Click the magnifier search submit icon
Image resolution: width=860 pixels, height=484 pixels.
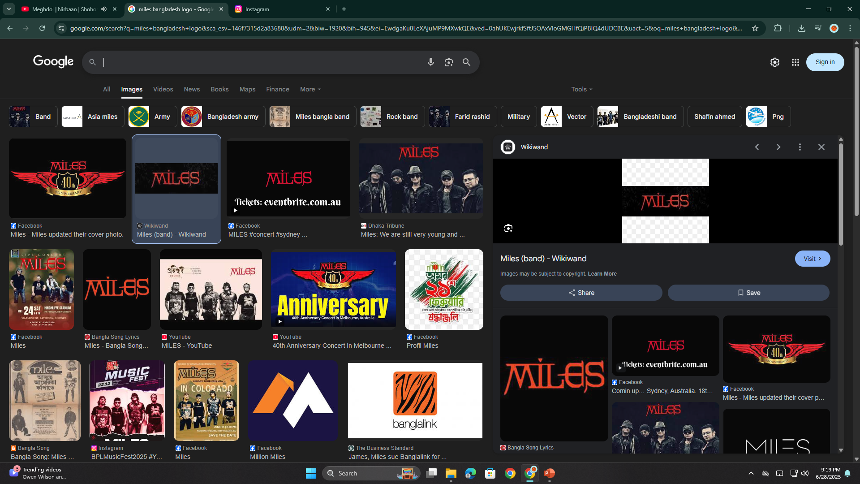coord(466,62)
